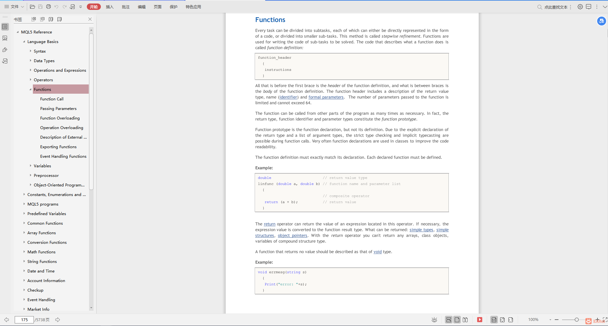Image resolution: width=608 pixels, height=326 pixels.
Task: Switch to the 保护 tab
Action: pos(174,7)
